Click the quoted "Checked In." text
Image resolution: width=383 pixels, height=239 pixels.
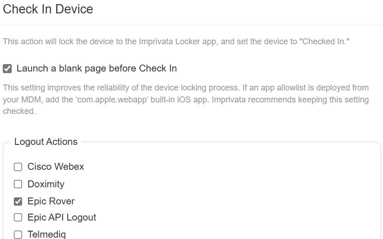tap(326, 42)
